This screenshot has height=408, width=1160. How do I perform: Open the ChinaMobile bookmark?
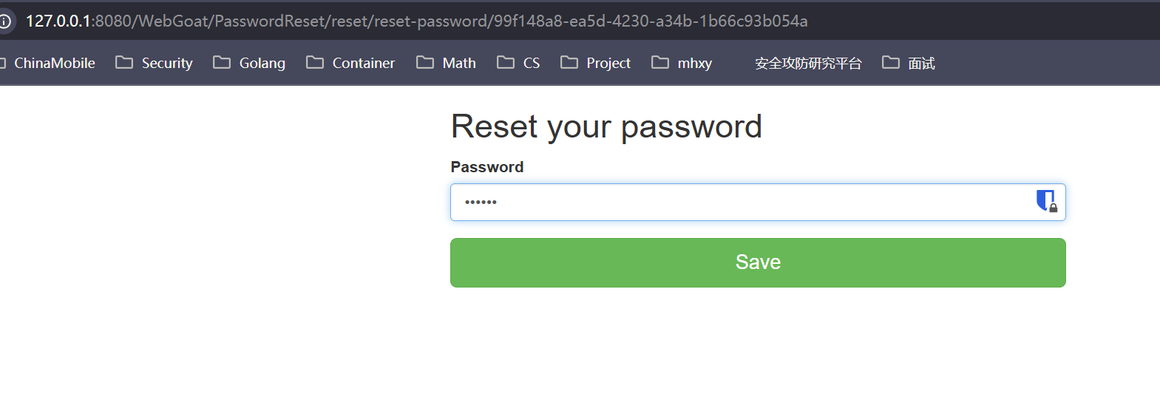(54, 63)
